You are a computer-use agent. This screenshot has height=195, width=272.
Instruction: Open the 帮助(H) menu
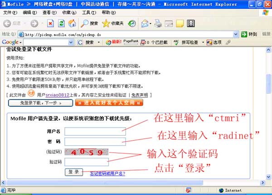point(109,13)
